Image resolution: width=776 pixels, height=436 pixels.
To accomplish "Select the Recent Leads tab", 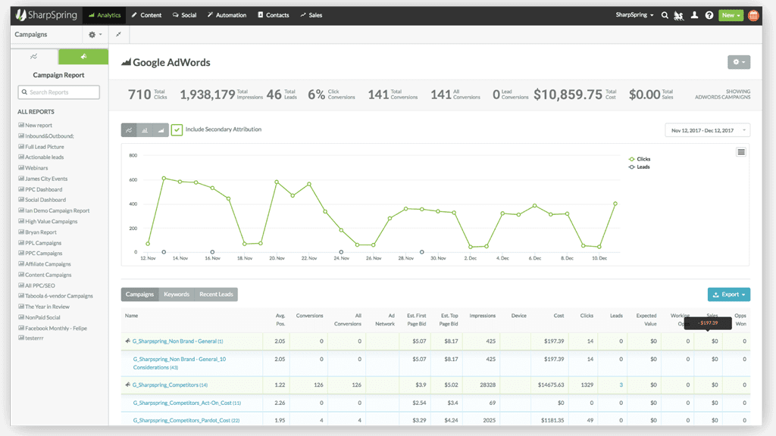I will click(x=216, y=294).
